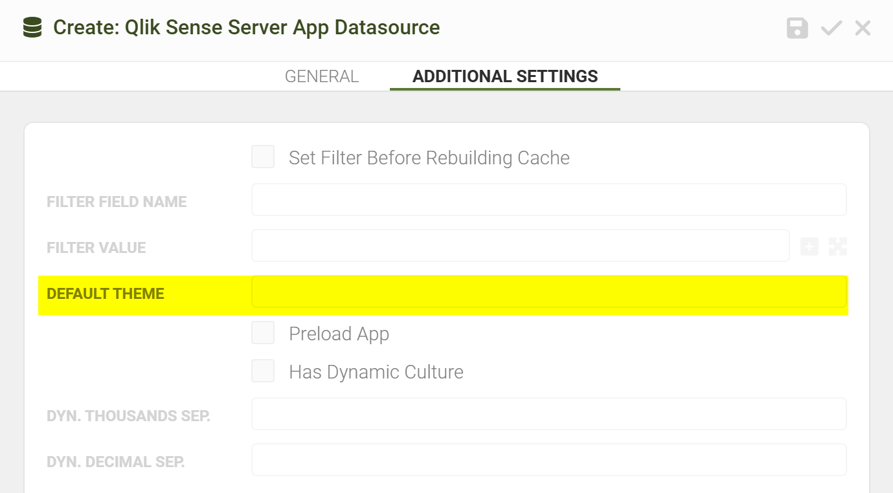The image size is (893, 493).
Task: Click into the Filter Value field
Action: (x=520, y=246)
